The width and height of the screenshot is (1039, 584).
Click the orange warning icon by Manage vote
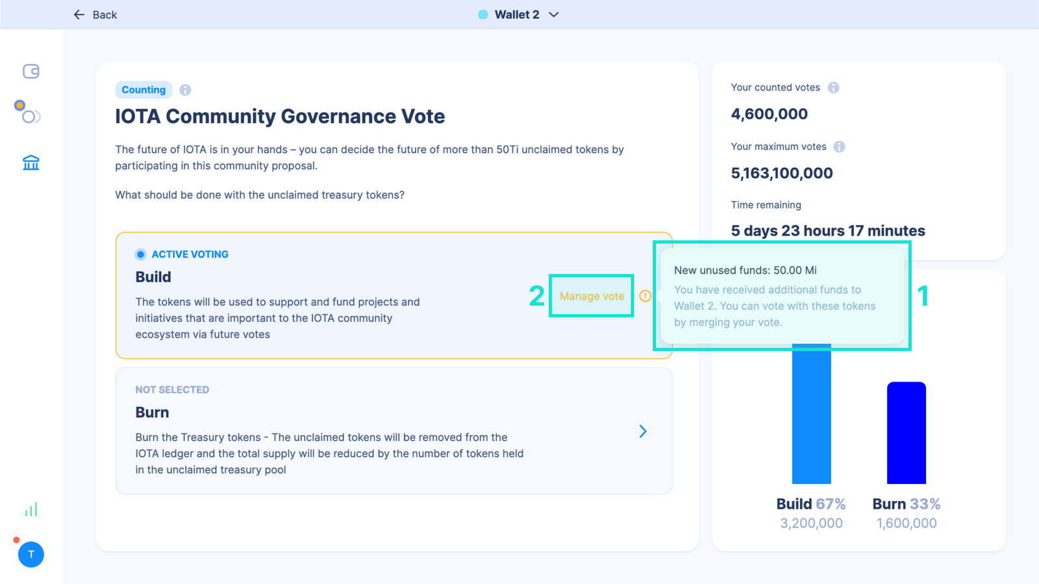[x=645, y=296]
